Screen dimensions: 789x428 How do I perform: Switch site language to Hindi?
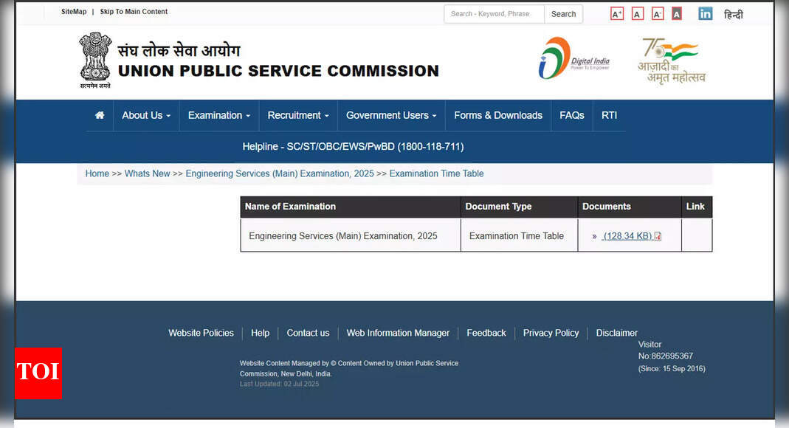click(x=733, y=15)
